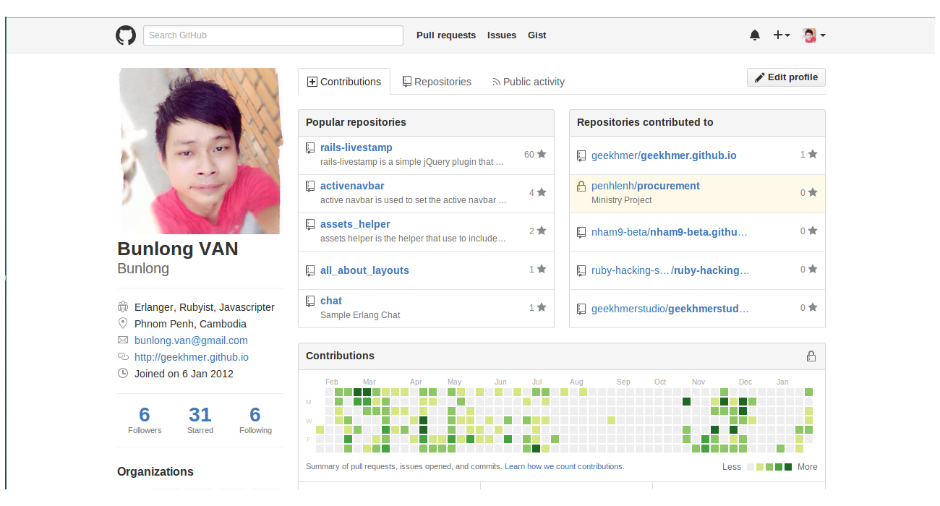Click the repo book icon beside rails-livestamp
This screenshot has width=940, height=506.
pyautogui.click(x=310, y=147)
